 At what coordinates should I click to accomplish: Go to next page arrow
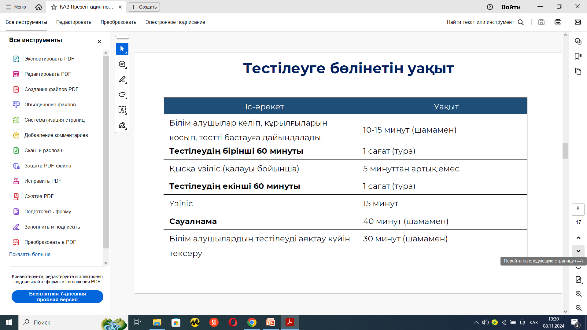point(578,251)
